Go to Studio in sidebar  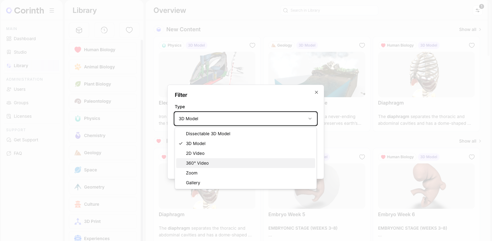20,52
